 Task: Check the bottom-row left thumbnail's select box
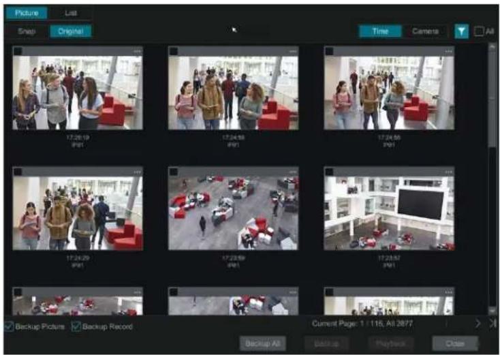point(18,292)
